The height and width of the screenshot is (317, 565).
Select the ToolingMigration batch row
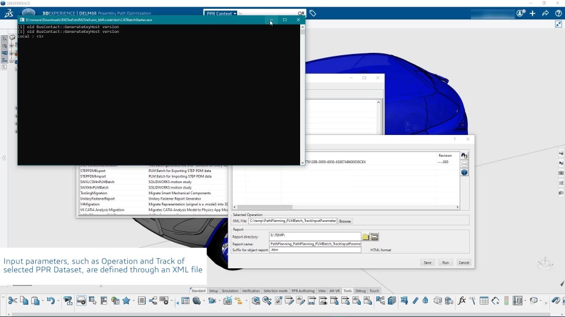click(x=154, y=193)
